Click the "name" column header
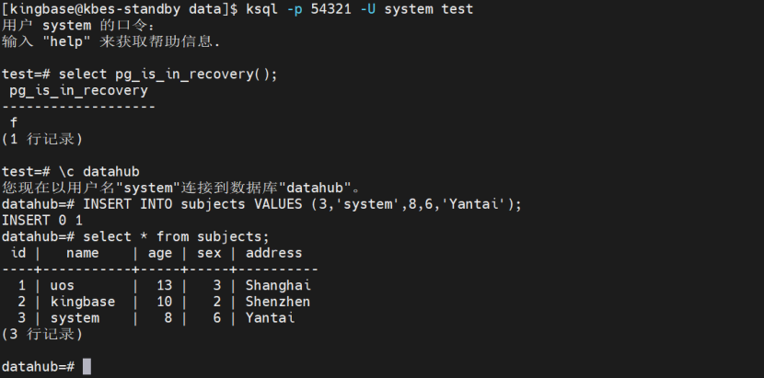764x378 pixels. tap(82, 253)
